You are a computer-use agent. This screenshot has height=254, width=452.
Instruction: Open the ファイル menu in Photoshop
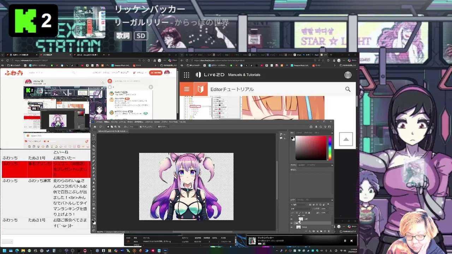99,122
